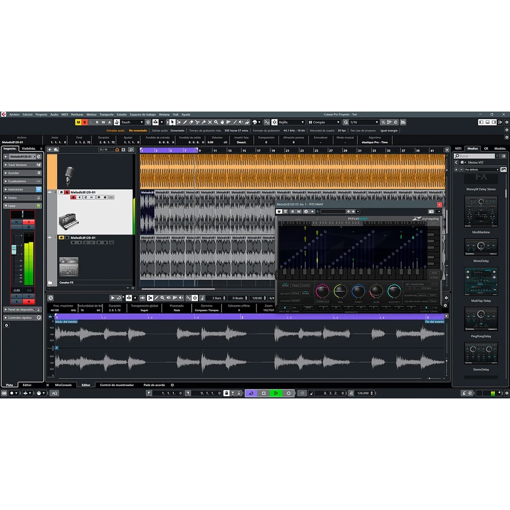This screenshot has width=510, height=510.
Task: Select the Mute X tool
Action: click(x=210, y=123)
